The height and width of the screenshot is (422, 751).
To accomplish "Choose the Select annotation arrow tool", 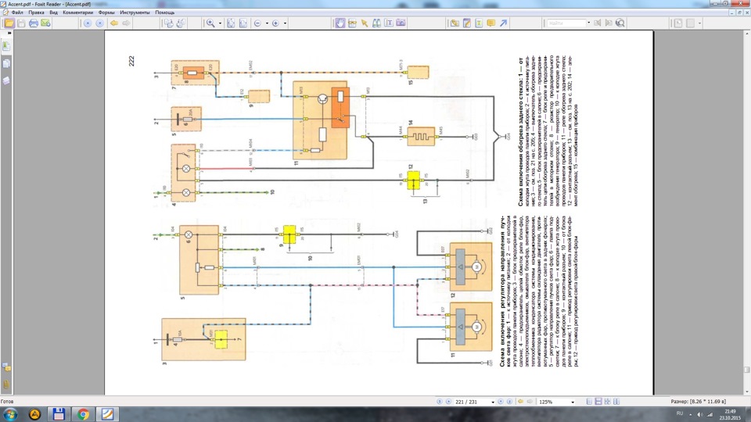I will point(365,23).
